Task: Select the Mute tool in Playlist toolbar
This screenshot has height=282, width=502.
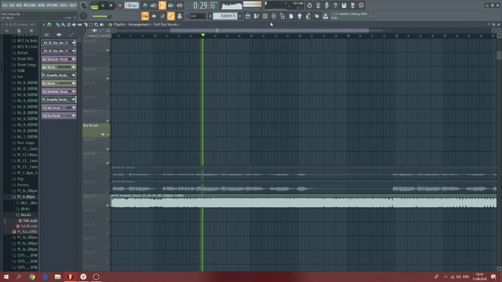Action: (x=74, y=24)
